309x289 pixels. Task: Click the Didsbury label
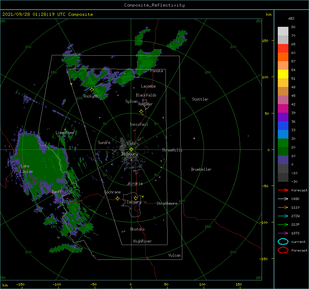(x=130, y=154)
